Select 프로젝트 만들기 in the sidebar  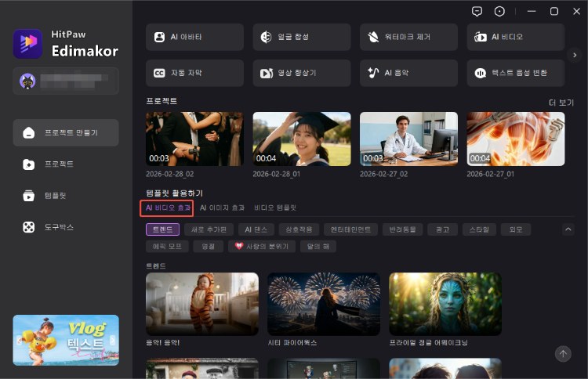[x=66, y=132]
